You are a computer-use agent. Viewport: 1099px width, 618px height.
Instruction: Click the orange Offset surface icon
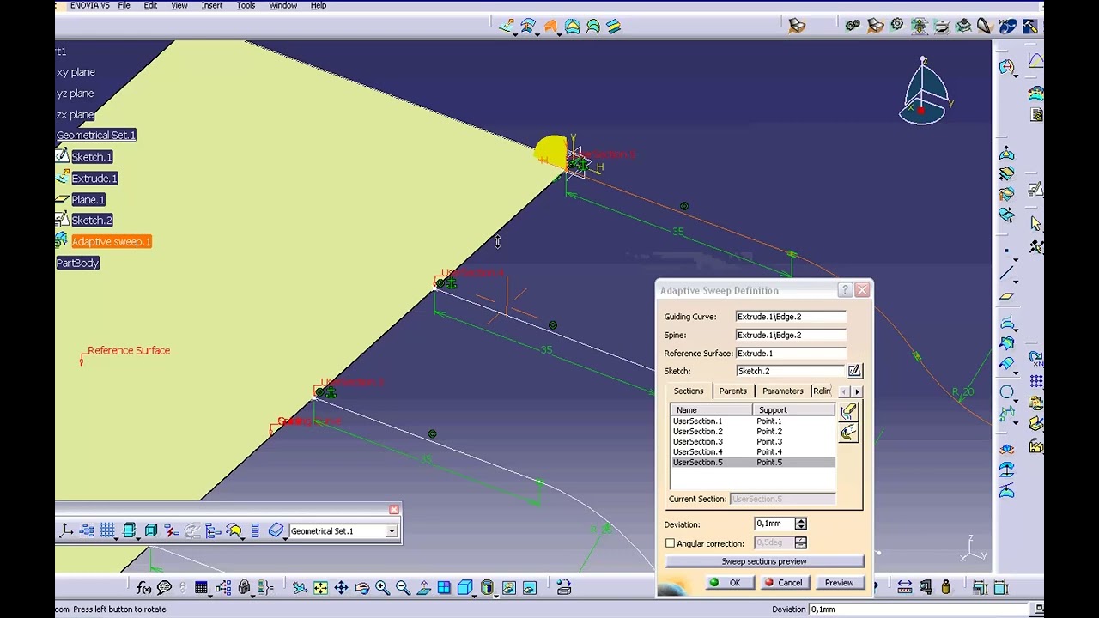point(550,27)
